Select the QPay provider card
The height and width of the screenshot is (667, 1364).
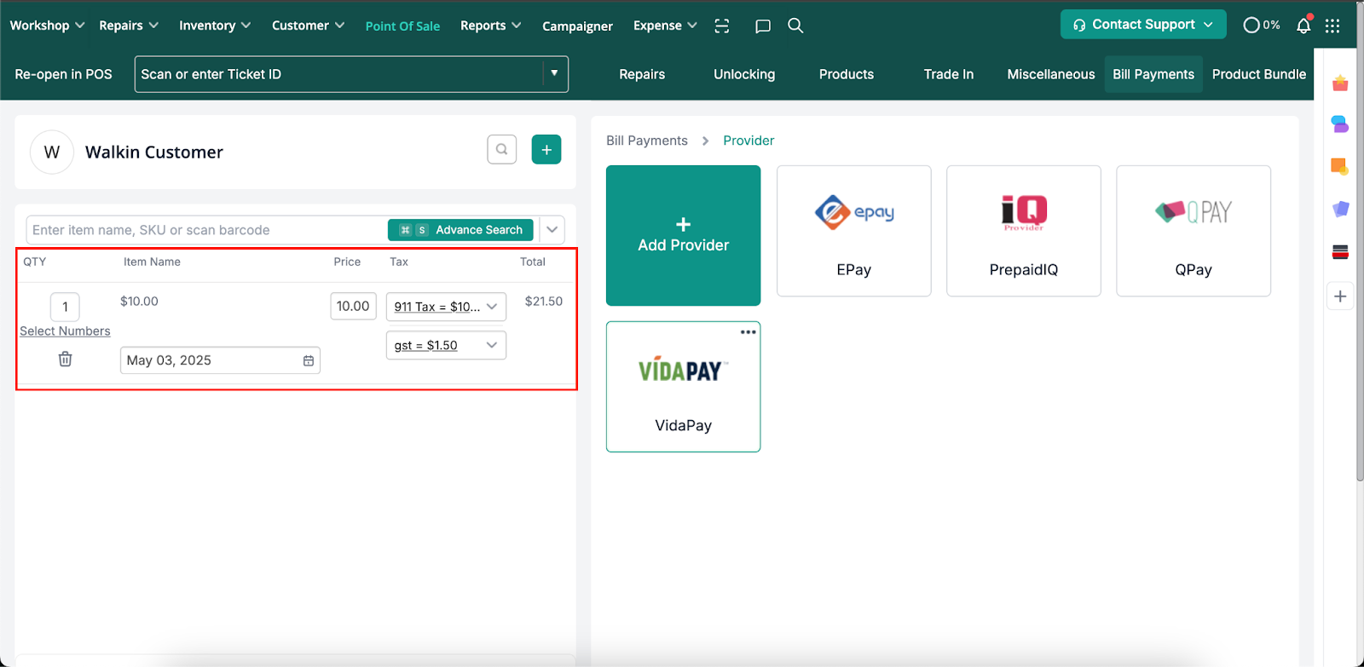pyautogui.click(x=1193, y=231)
